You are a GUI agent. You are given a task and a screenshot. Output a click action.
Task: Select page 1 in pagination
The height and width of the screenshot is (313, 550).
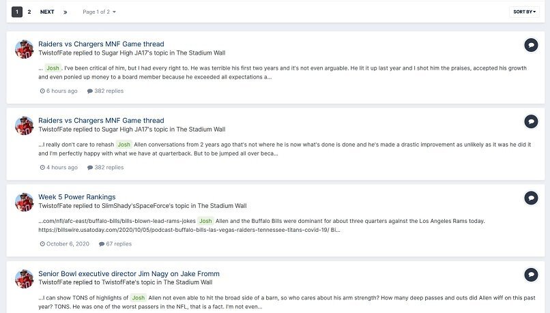[17, 12]
